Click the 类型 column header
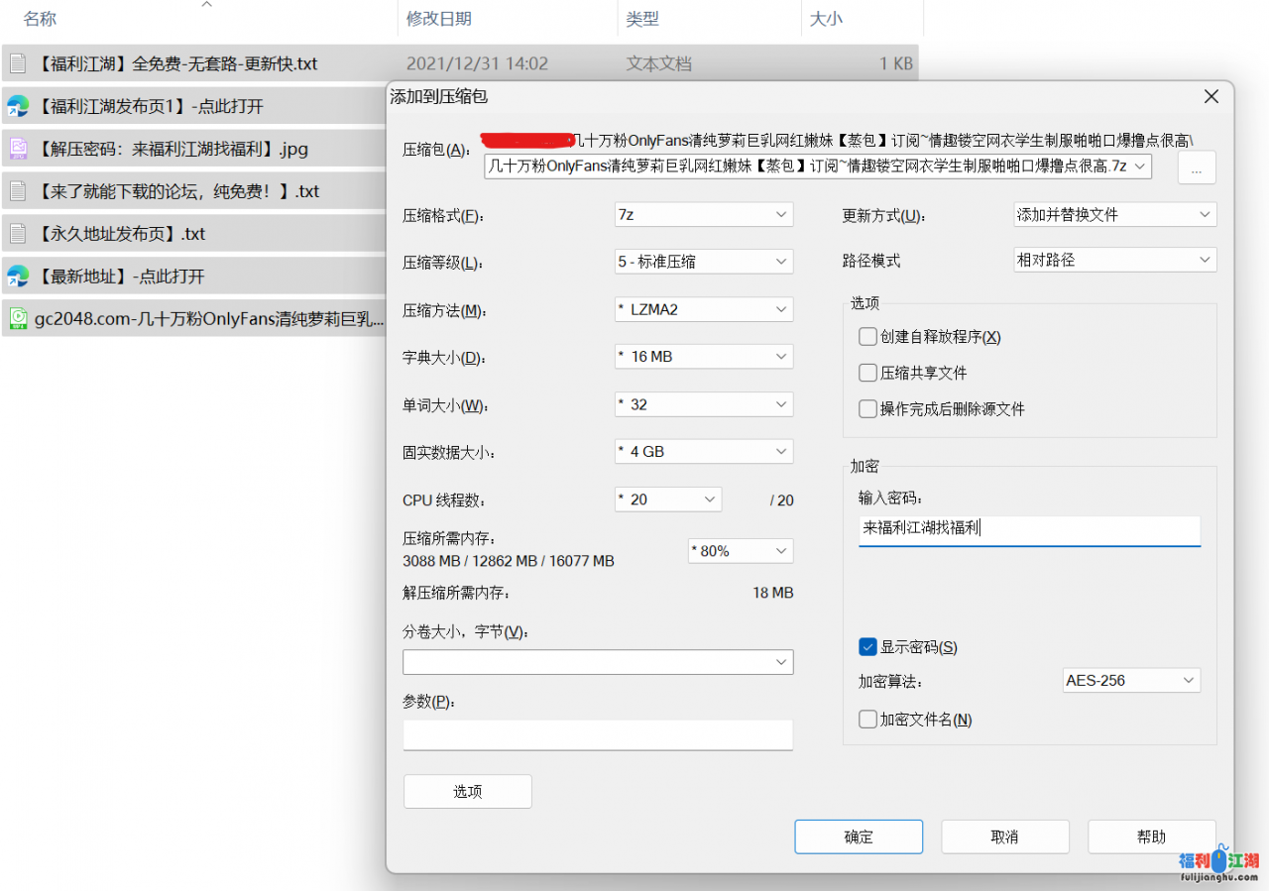Viewport: 1269px width, 891px height. (642, 19)
